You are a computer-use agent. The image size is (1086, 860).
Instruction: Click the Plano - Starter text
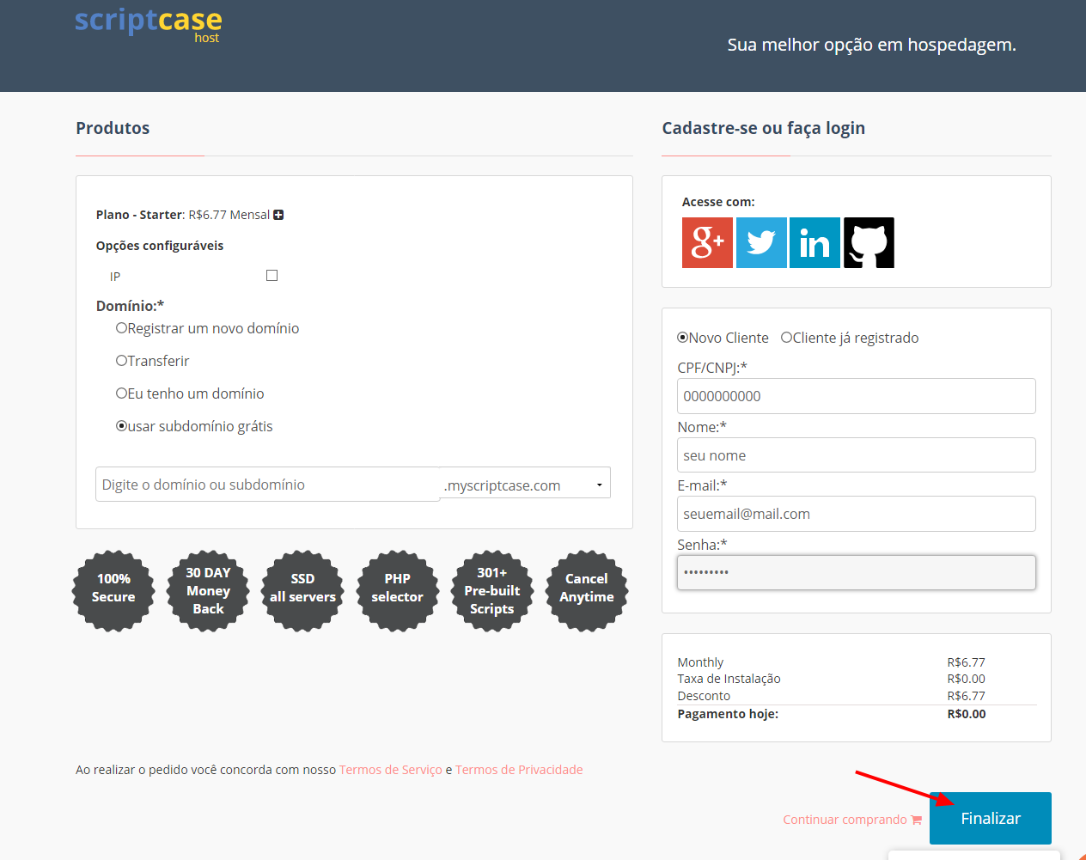pos(139,215)
